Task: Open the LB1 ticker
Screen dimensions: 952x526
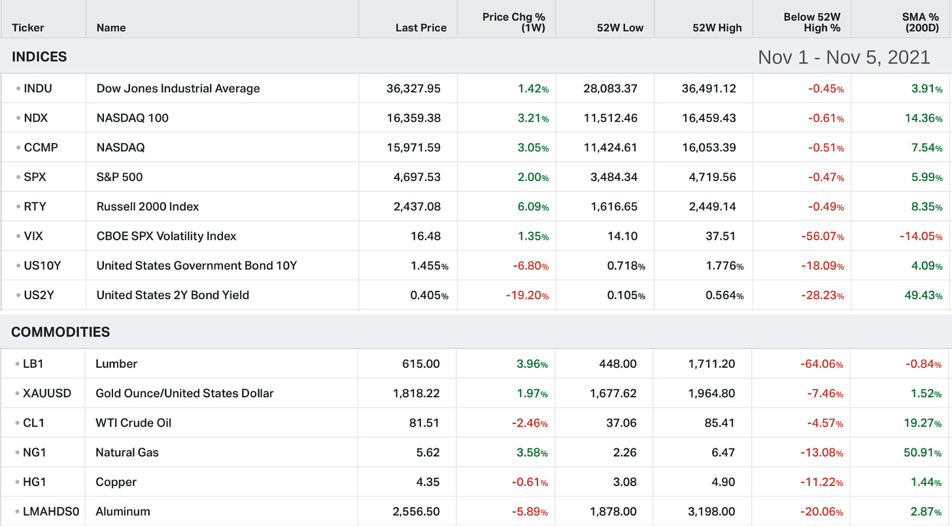Action: tap(34, 363)
